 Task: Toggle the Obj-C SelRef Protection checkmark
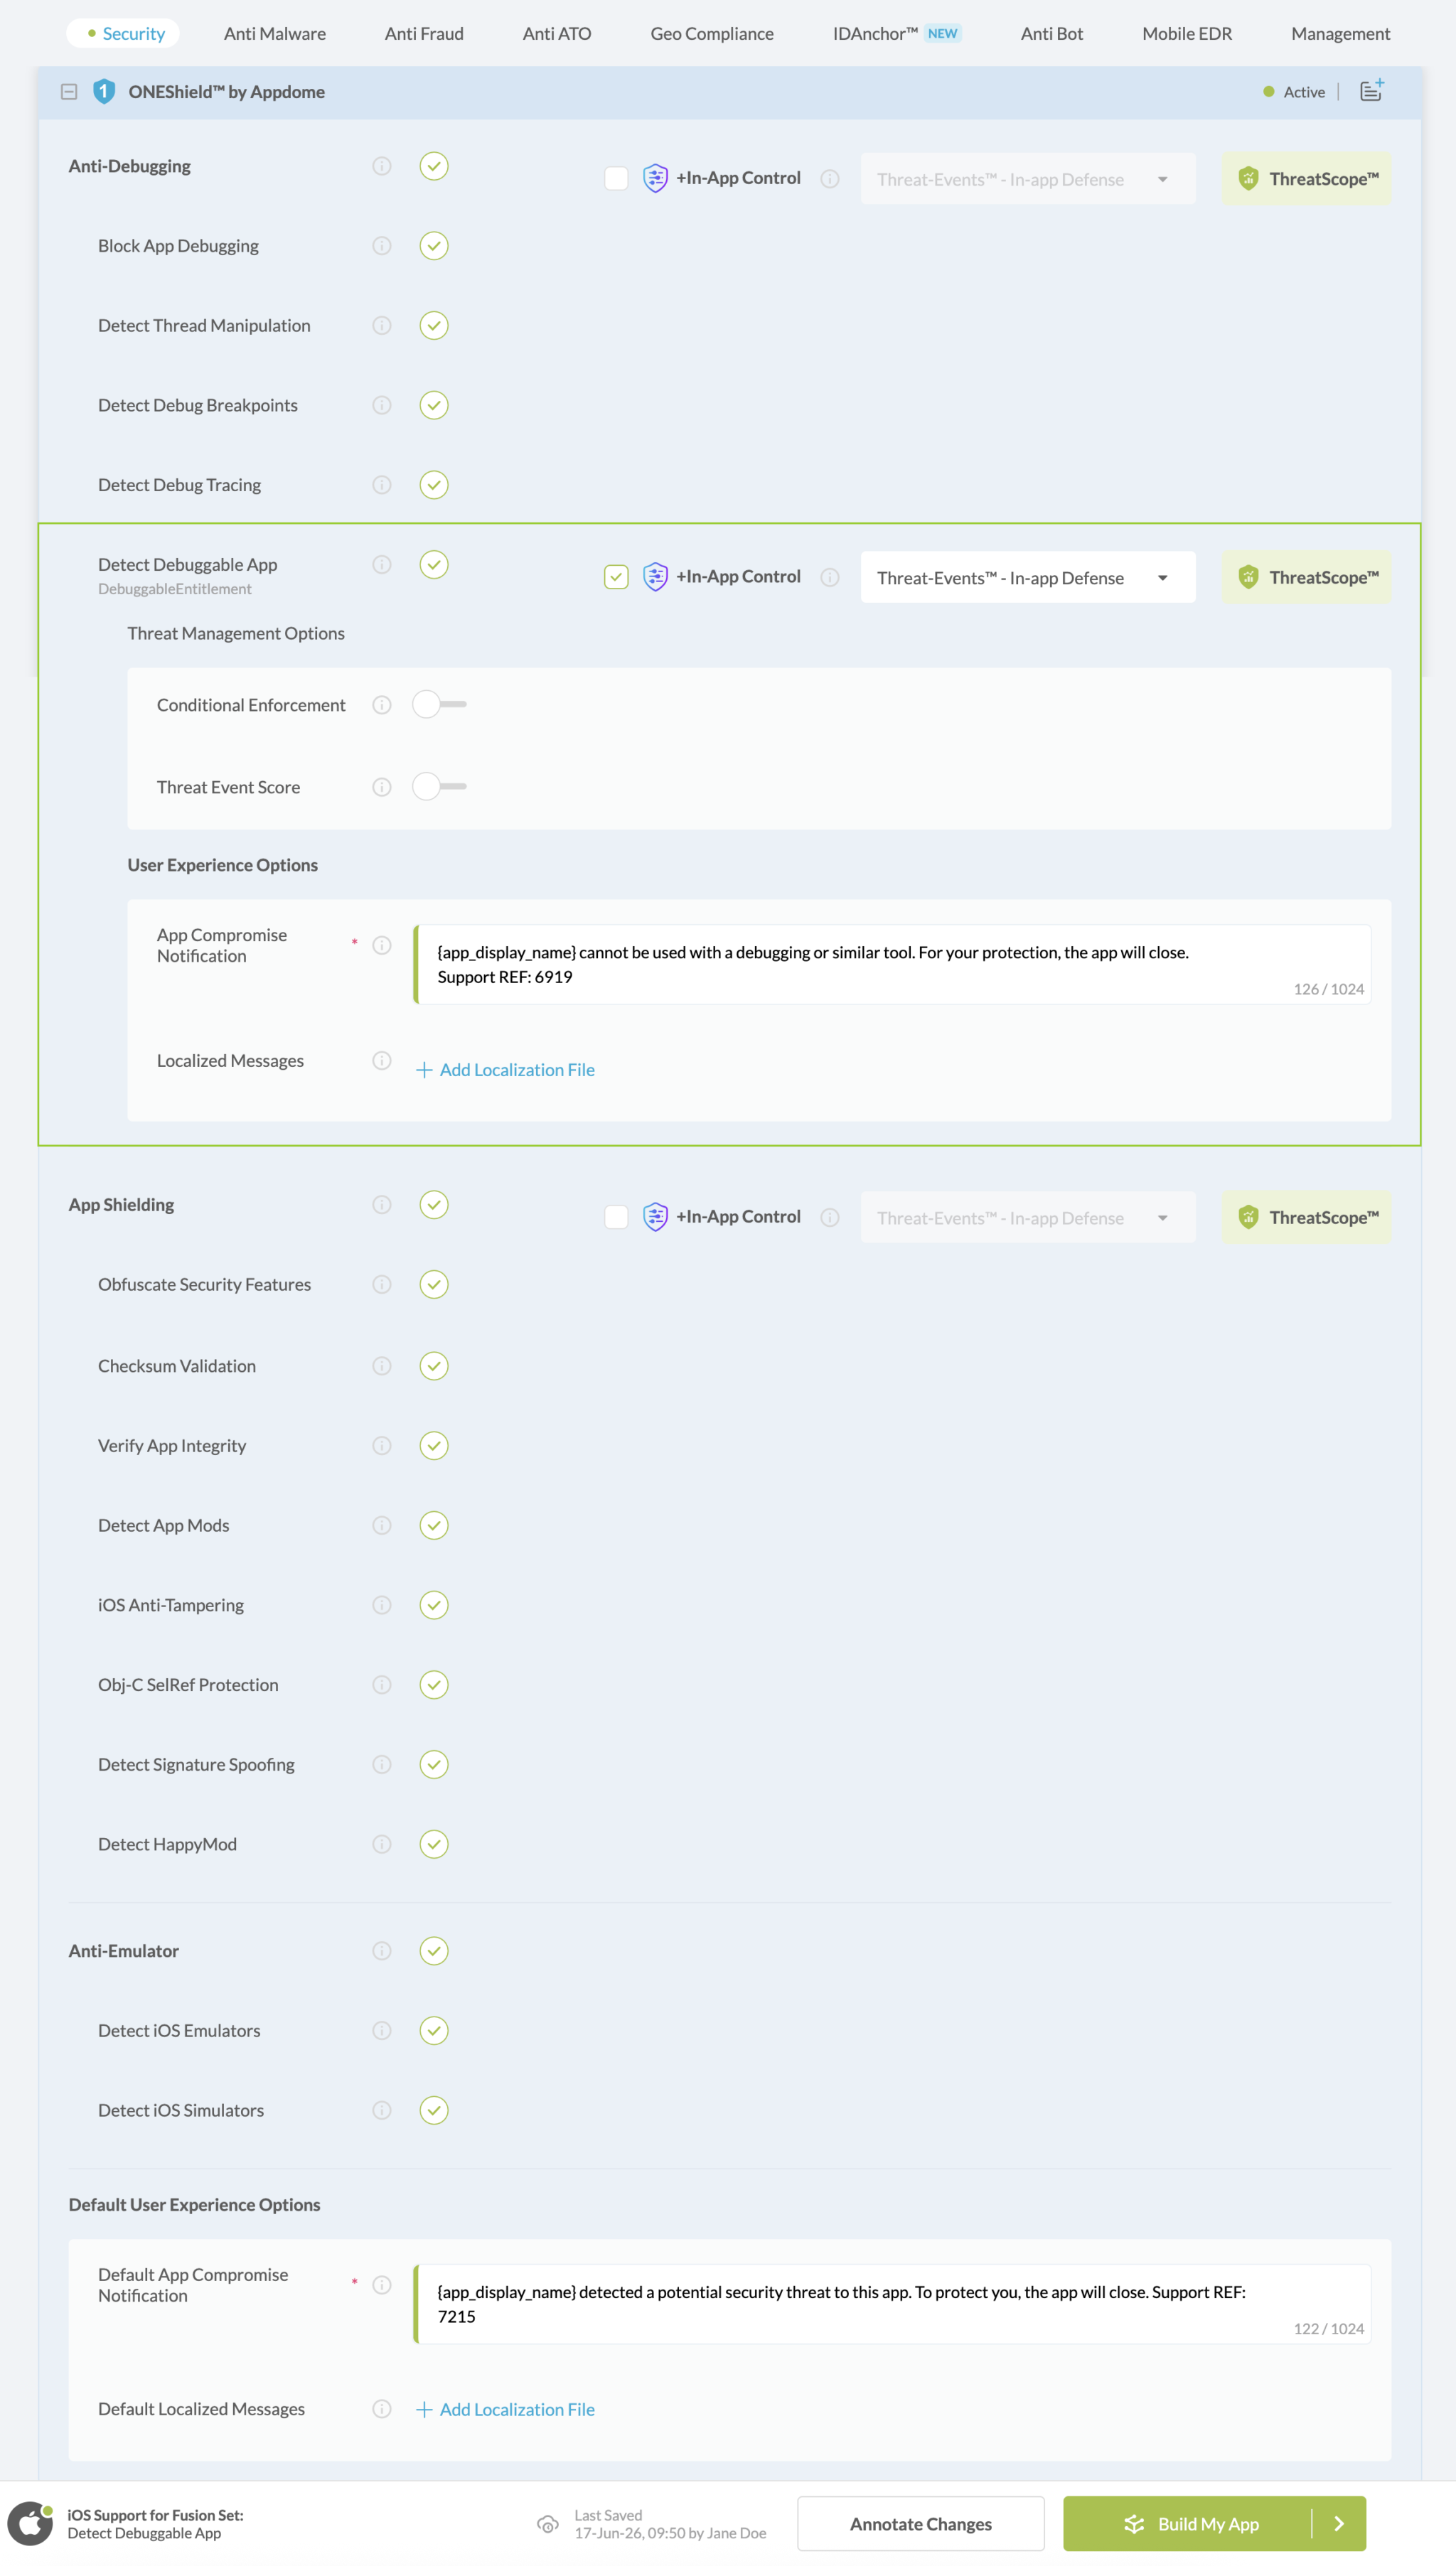[434, 1685]
